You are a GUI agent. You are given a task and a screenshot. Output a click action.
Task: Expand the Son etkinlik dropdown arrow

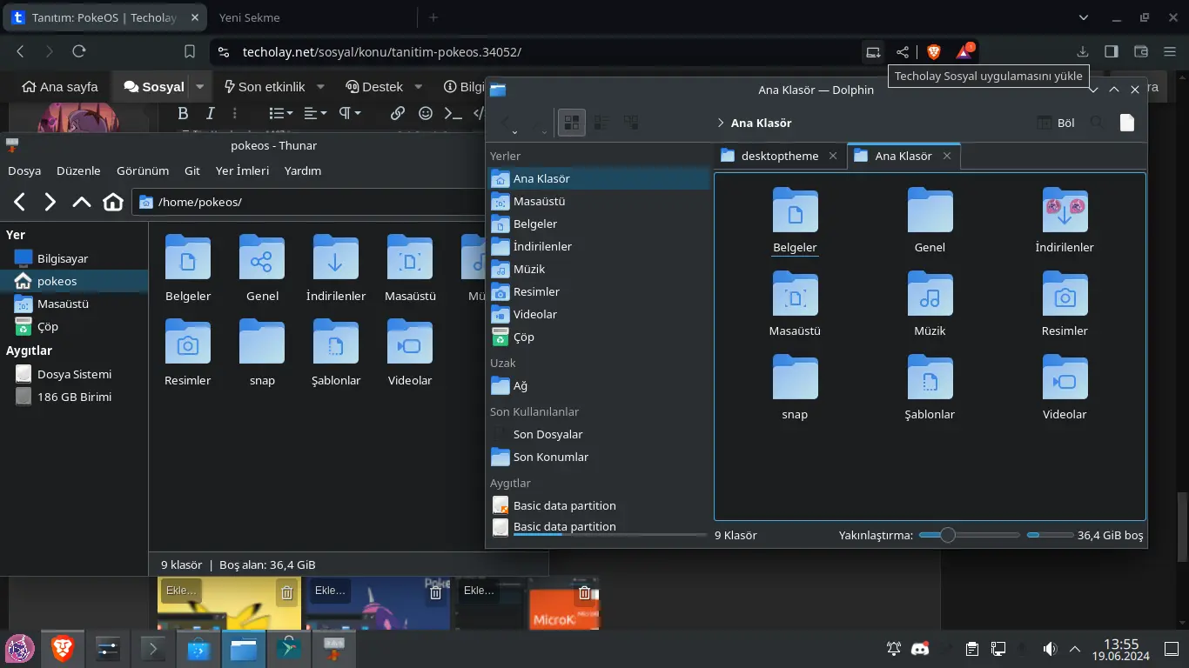coord(320,86)
